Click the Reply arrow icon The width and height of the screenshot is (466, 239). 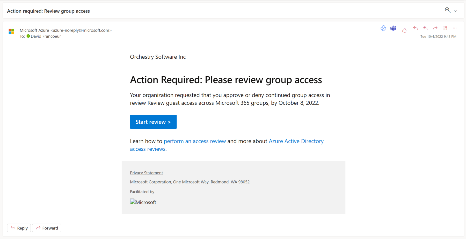(x=415, y=28)
